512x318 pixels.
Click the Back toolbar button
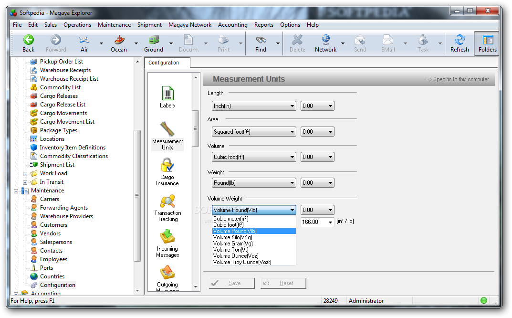point(29,43)
